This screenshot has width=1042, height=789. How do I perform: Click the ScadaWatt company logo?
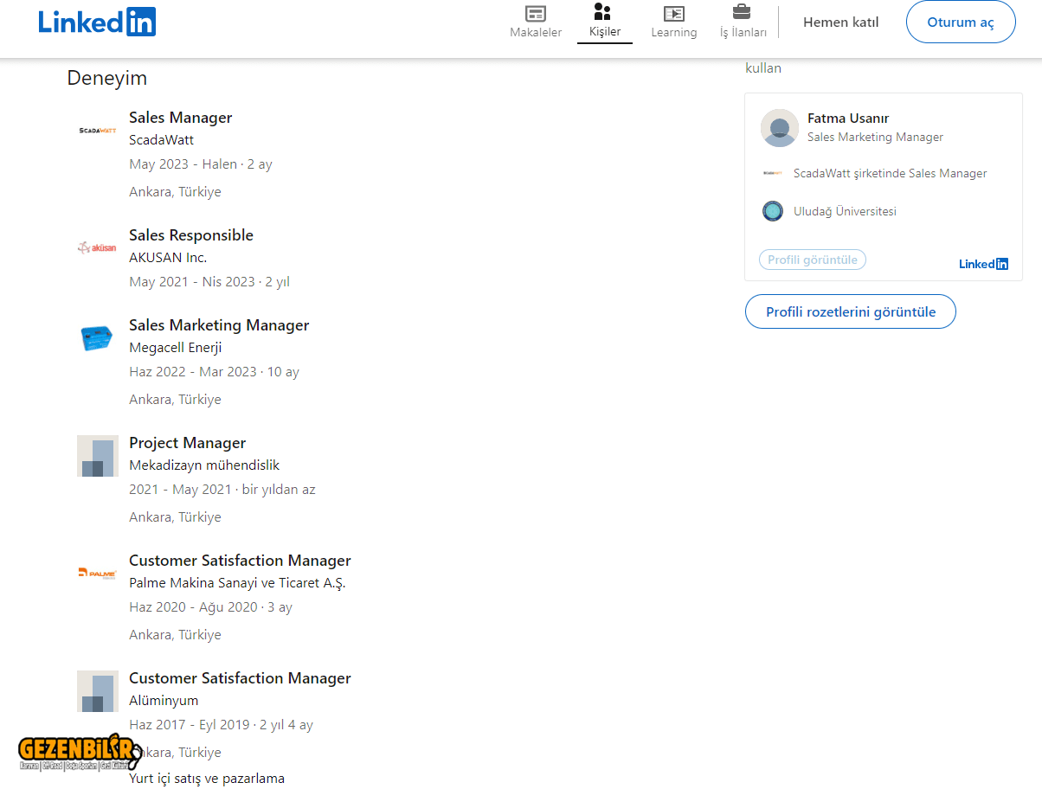[x=98, y=131]
